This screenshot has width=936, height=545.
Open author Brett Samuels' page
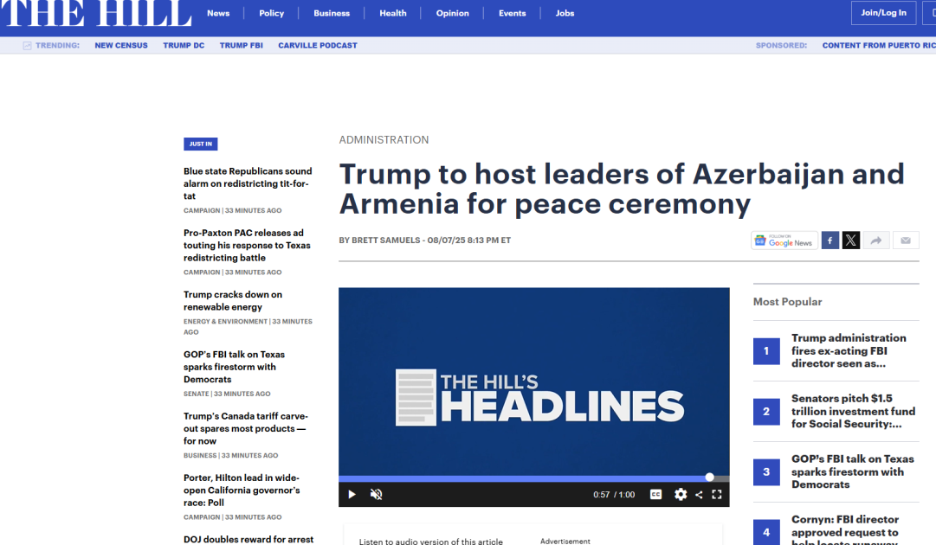pyautogui.click(x=387, y=240)
